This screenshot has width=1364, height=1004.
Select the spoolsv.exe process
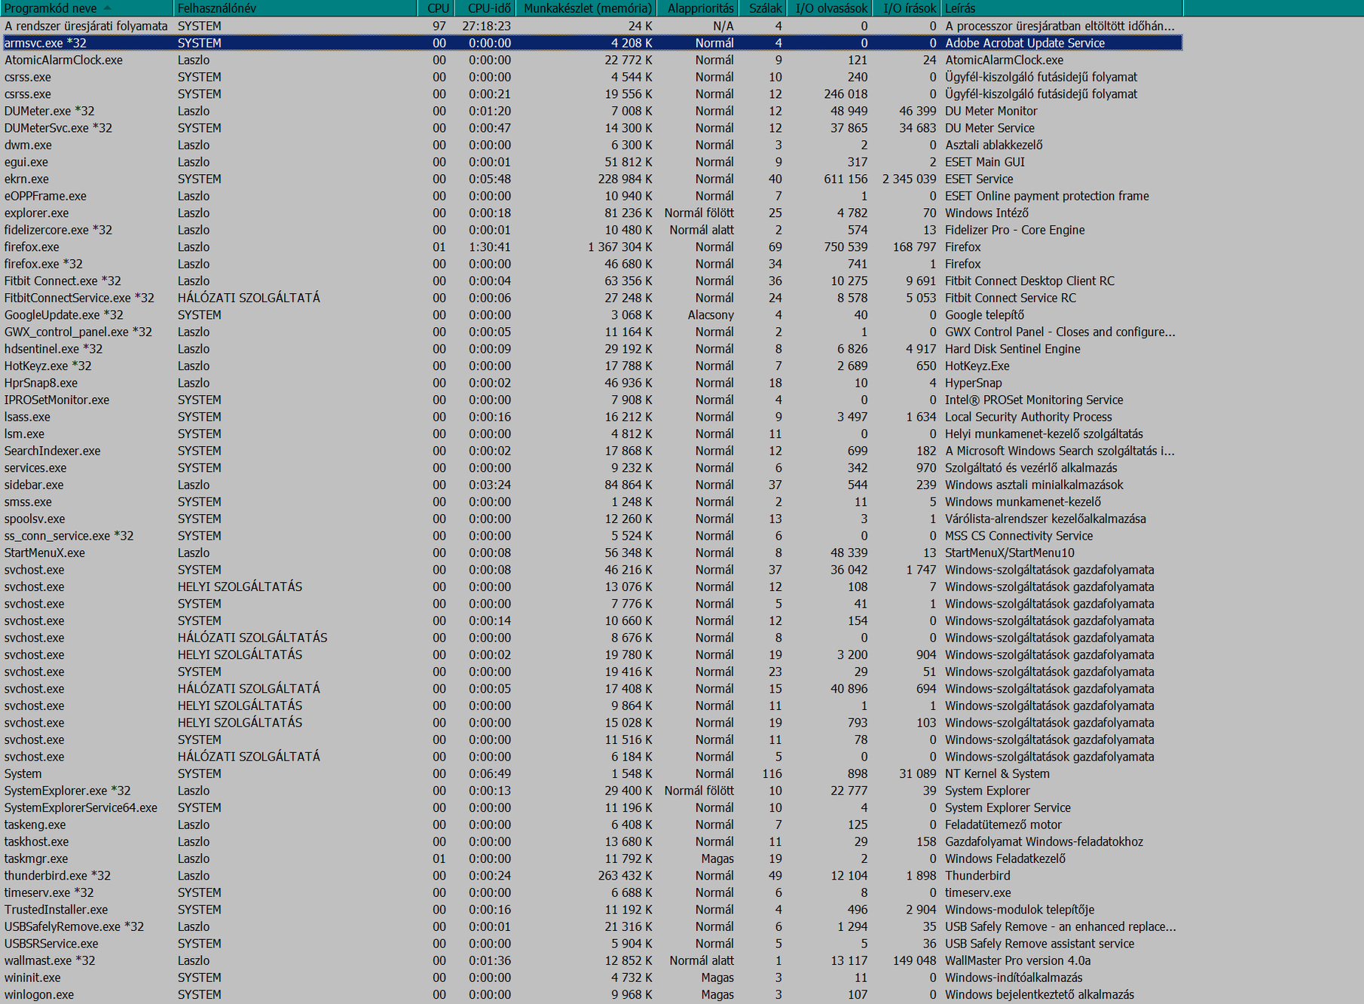click(592, 519)
